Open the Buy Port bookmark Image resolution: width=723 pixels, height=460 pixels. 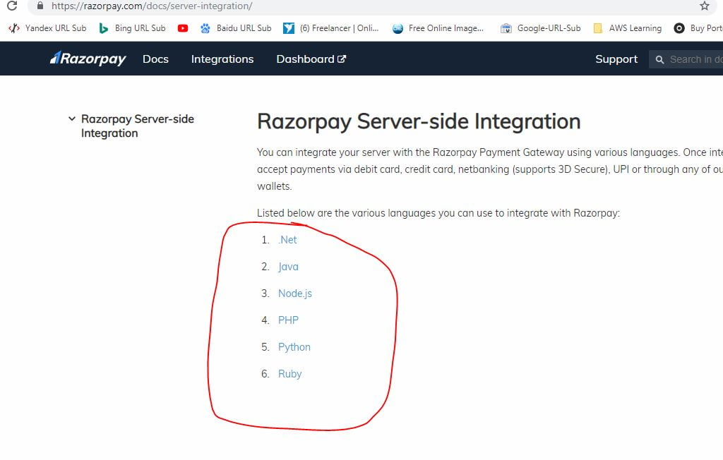(x=698, y=28)
